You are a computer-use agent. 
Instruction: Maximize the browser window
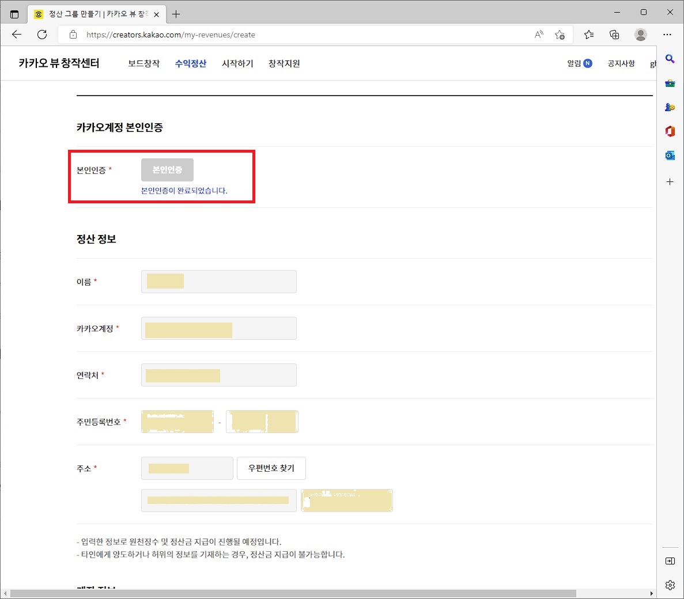[644, 13]
